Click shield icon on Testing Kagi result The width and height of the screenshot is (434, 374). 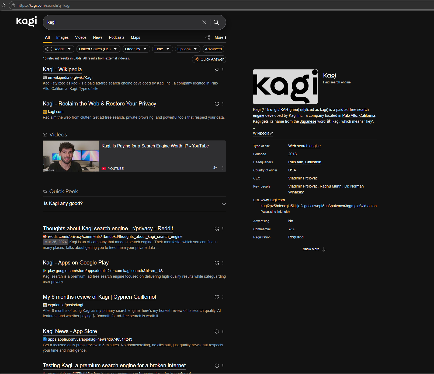217,366
